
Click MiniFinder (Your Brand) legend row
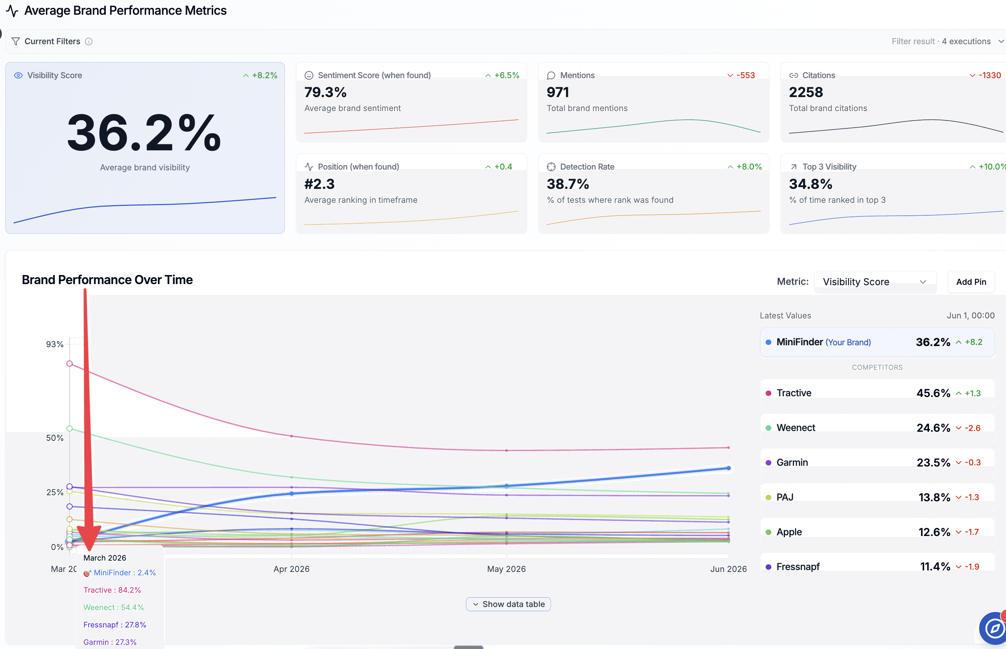[x=877, y=342]
